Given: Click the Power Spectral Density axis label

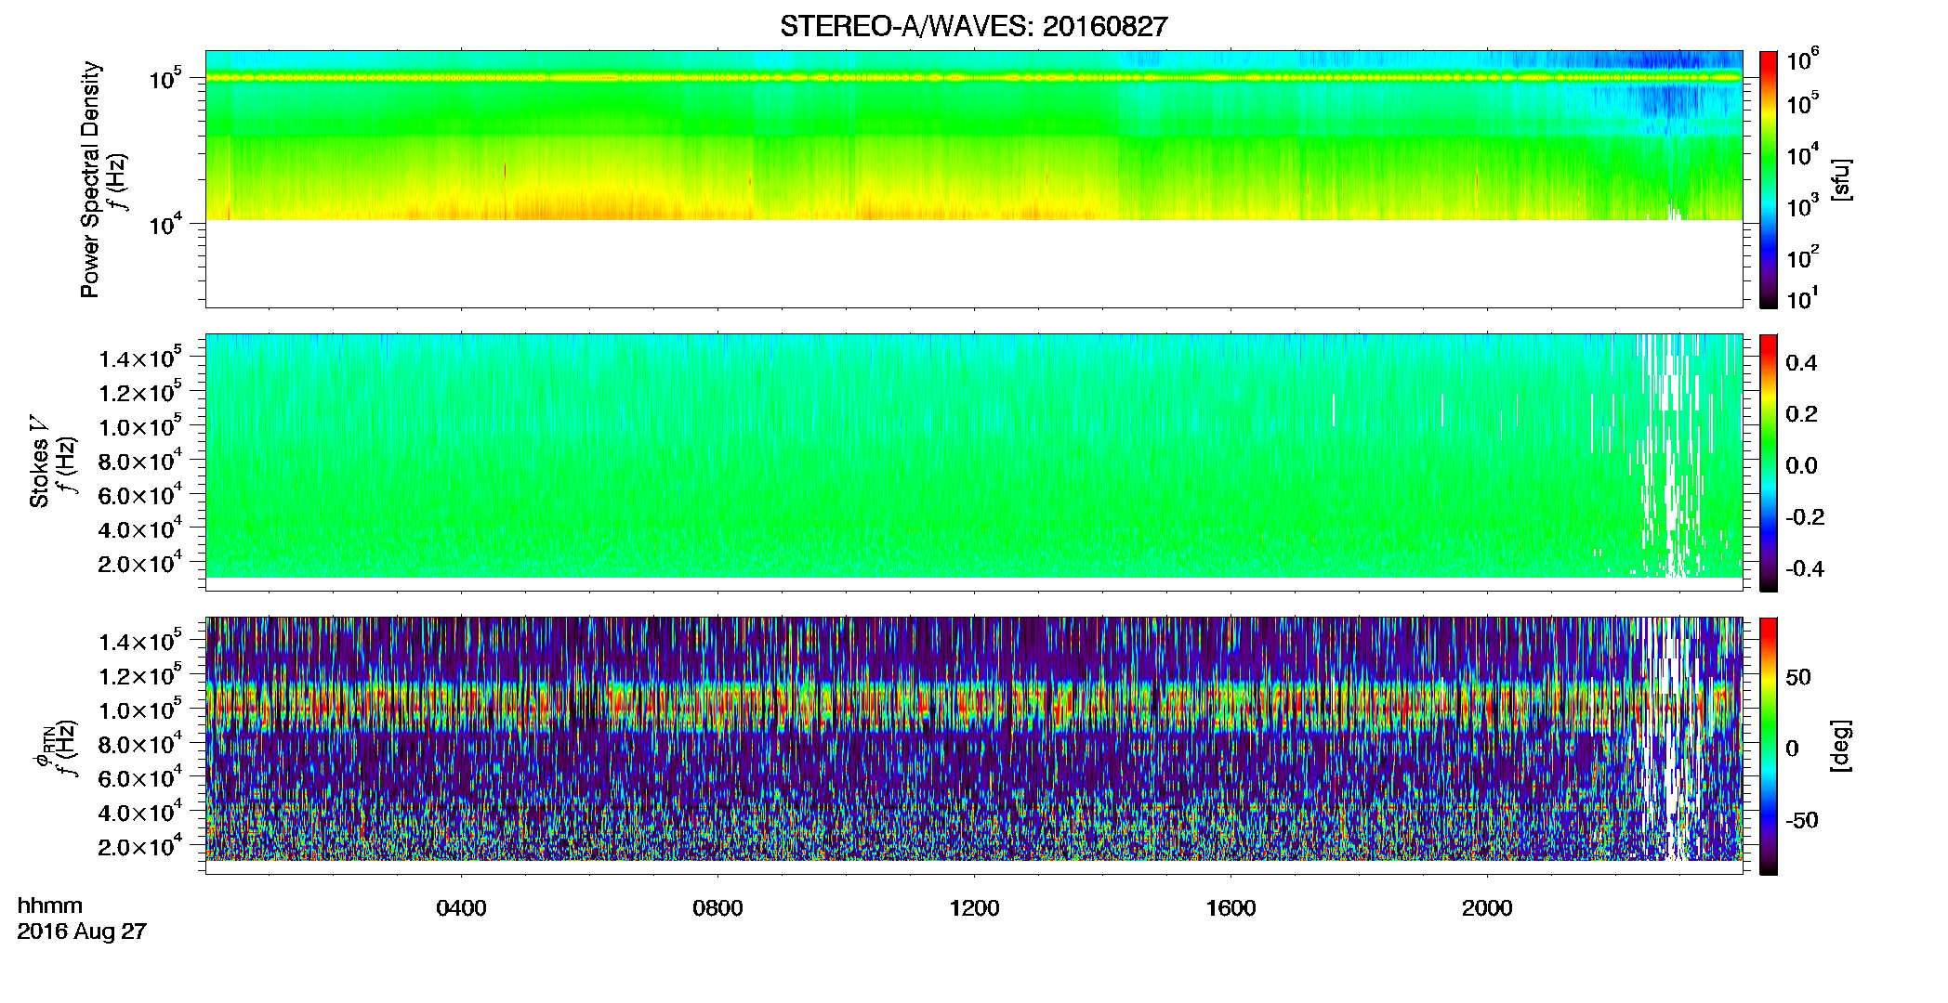Looking at the screenshot, I should coord(90,179).
